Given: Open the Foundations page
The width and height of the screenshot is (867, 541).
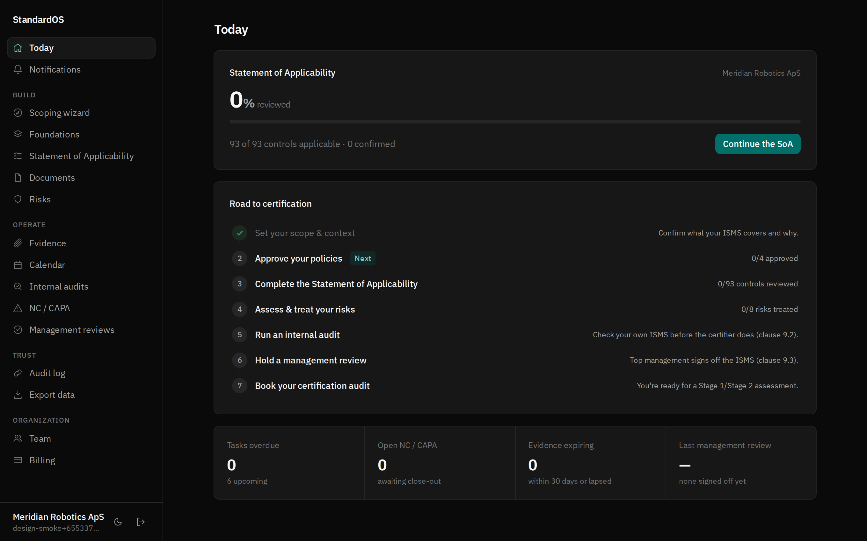Looking at the screenshot, I should coord(81,134).
